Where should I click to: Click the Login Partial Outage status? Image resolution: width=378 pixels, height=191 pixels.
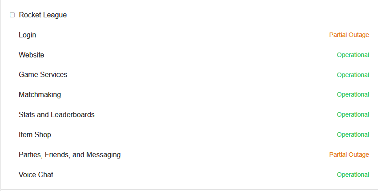[x=349, y=35]
